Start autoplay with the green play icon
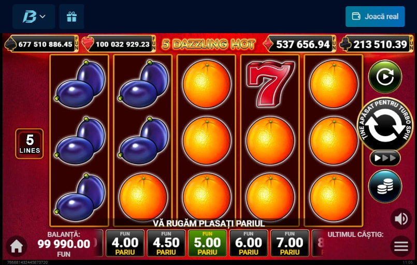This screenshot has width=417, height=265. coord(385,77)
